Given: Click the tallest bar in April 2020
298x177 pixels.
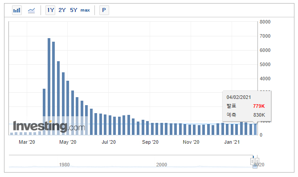Looking at the screenshot, I should [49, 87].
